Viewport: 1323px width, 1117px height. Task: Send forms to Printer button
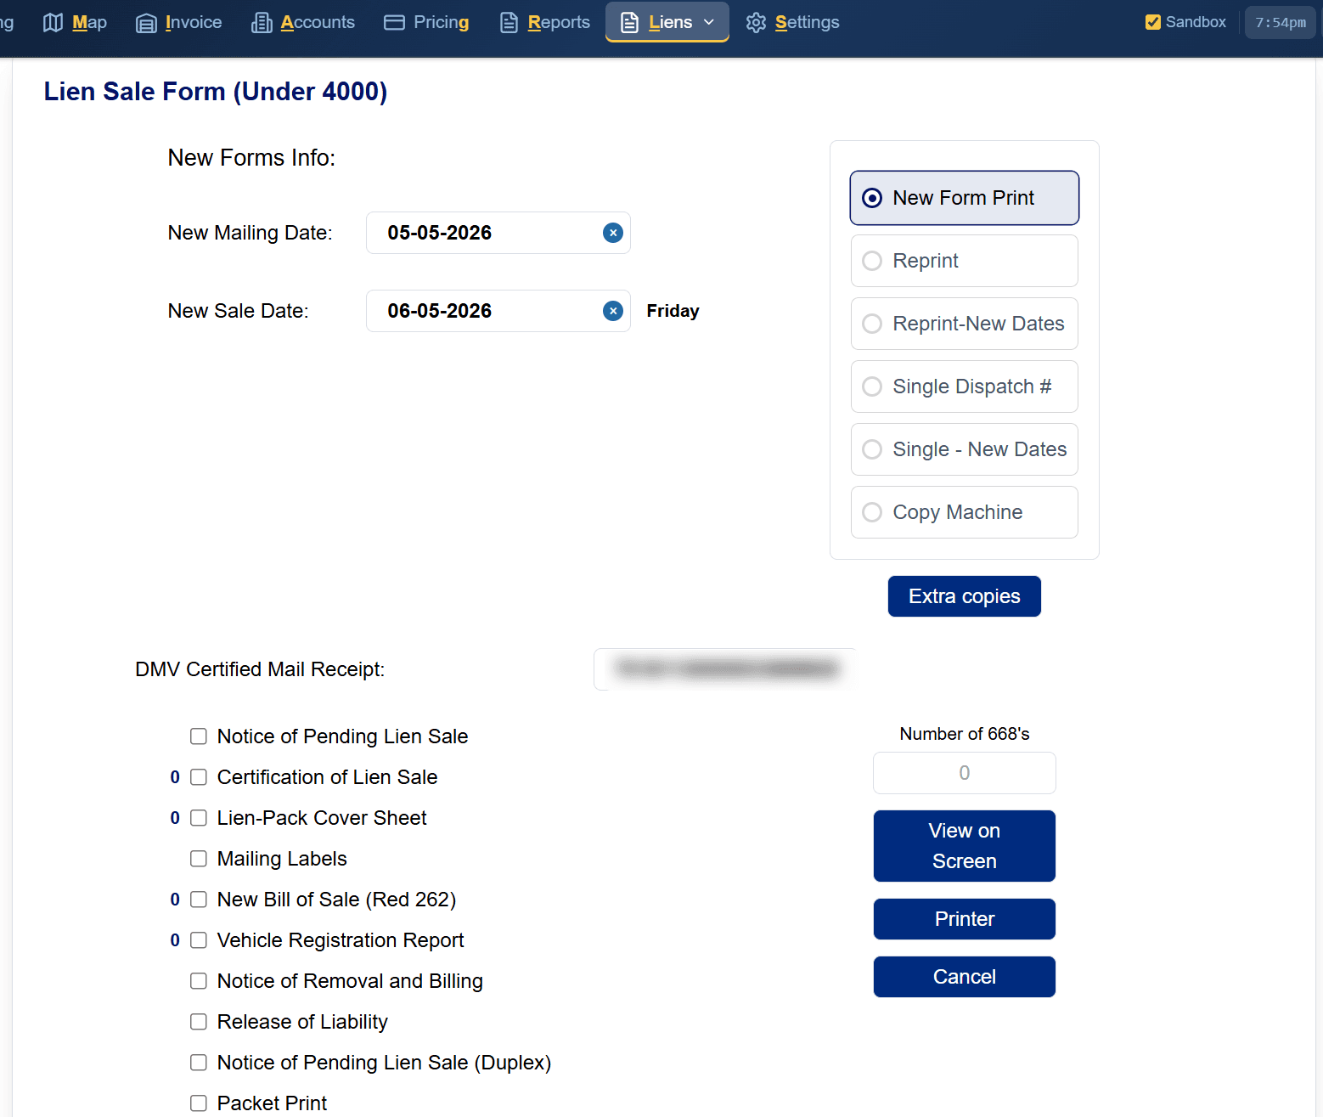click(965, 919)
